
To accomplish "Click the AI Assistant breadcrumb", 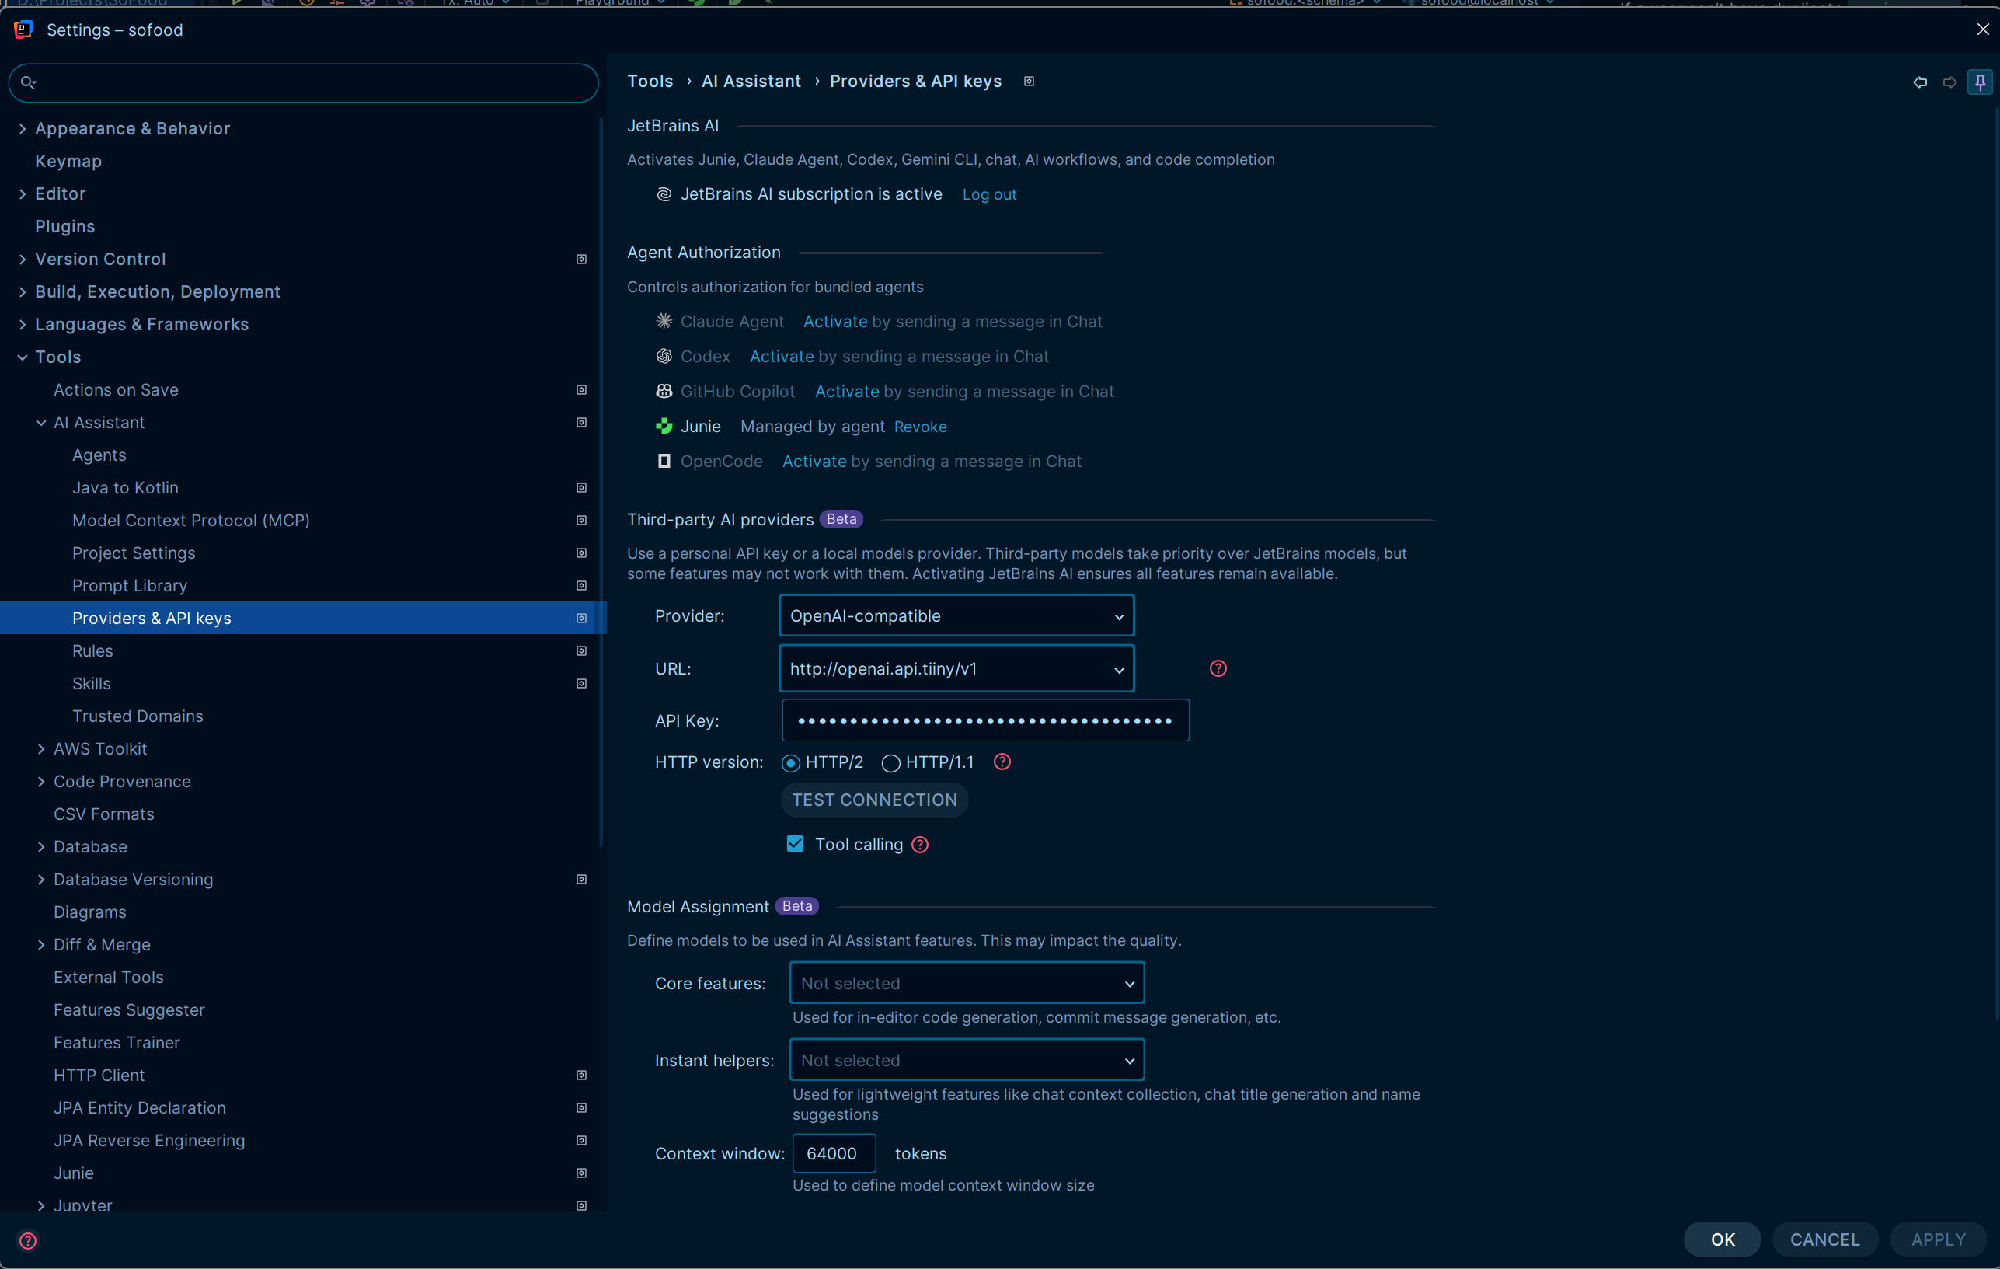I will click(x=751, y=82).
